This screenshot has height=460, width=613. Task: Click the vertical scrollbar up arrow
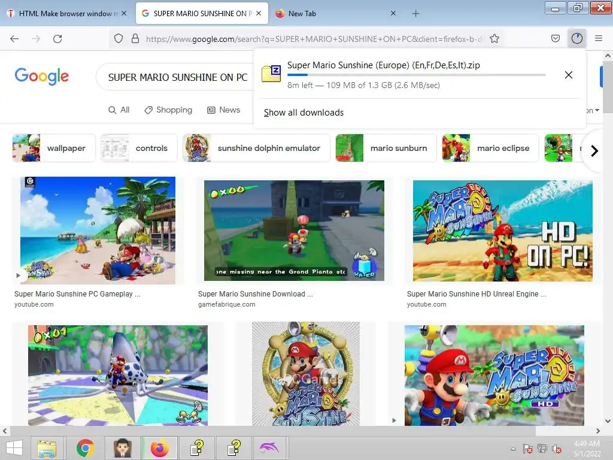tap(608, 56)
